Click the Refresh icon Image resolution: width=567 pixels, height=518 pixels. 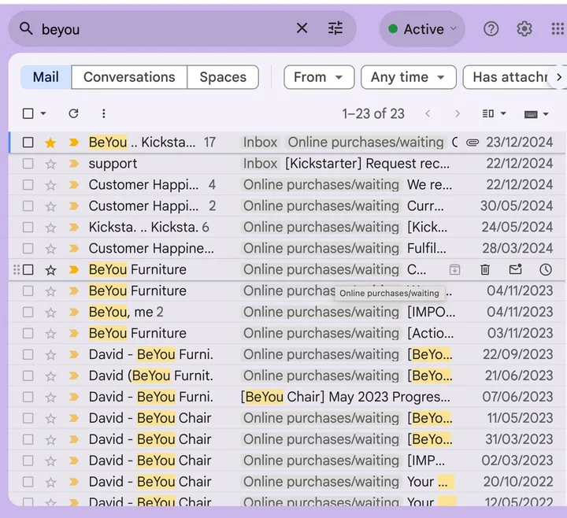(x=73, y=113)
